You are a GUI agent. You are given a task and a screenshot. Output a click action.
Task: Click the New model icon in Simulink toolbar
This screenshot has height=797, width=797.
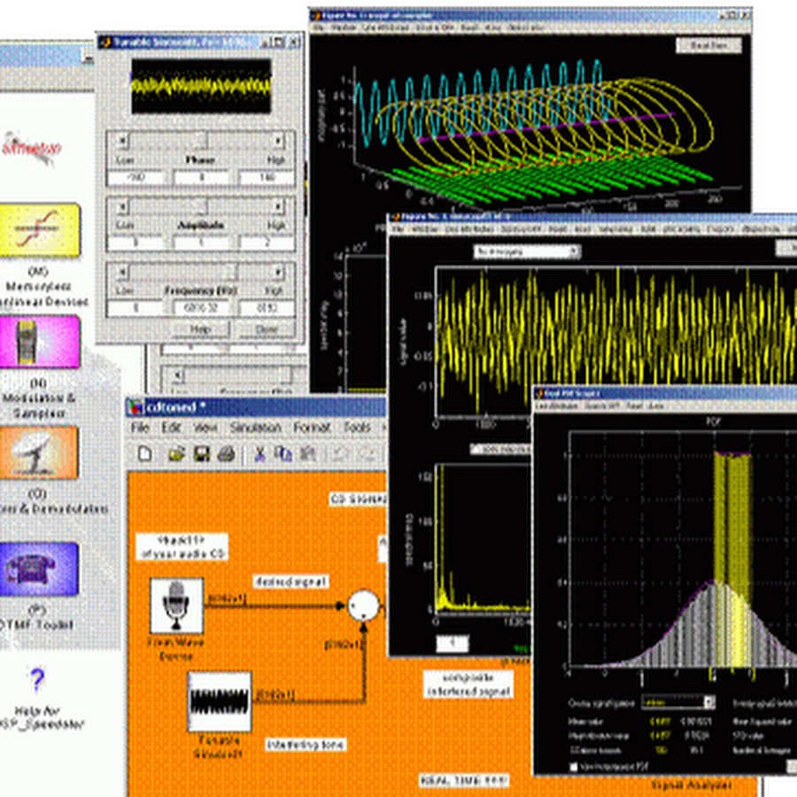point(145,453)
